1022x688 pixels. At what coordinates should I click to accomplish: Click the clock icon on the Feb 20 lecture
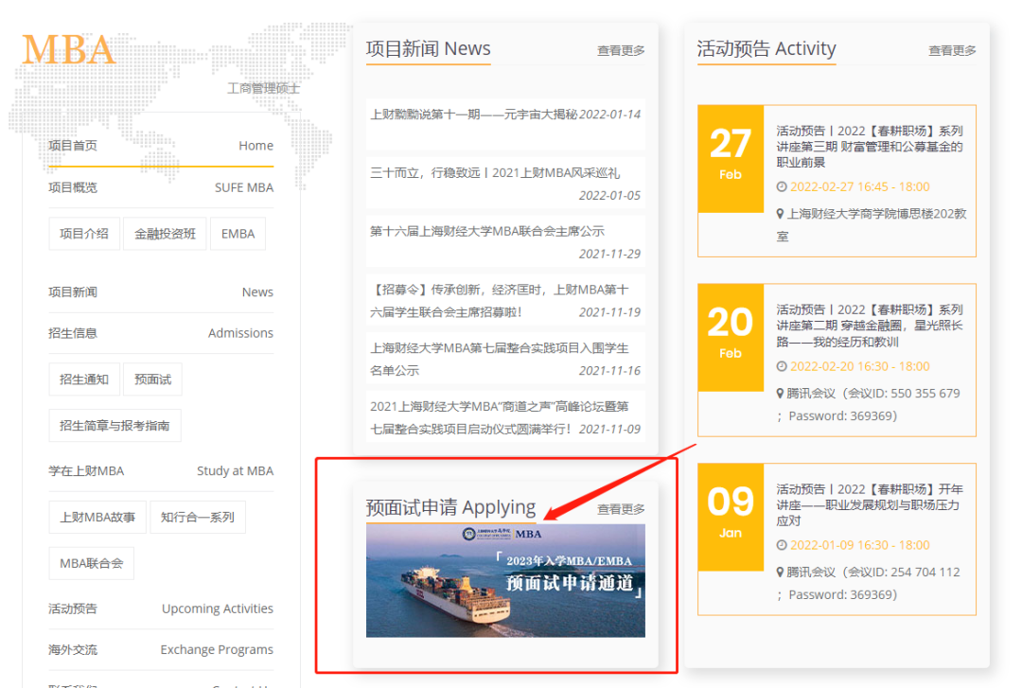coord(781,365)
